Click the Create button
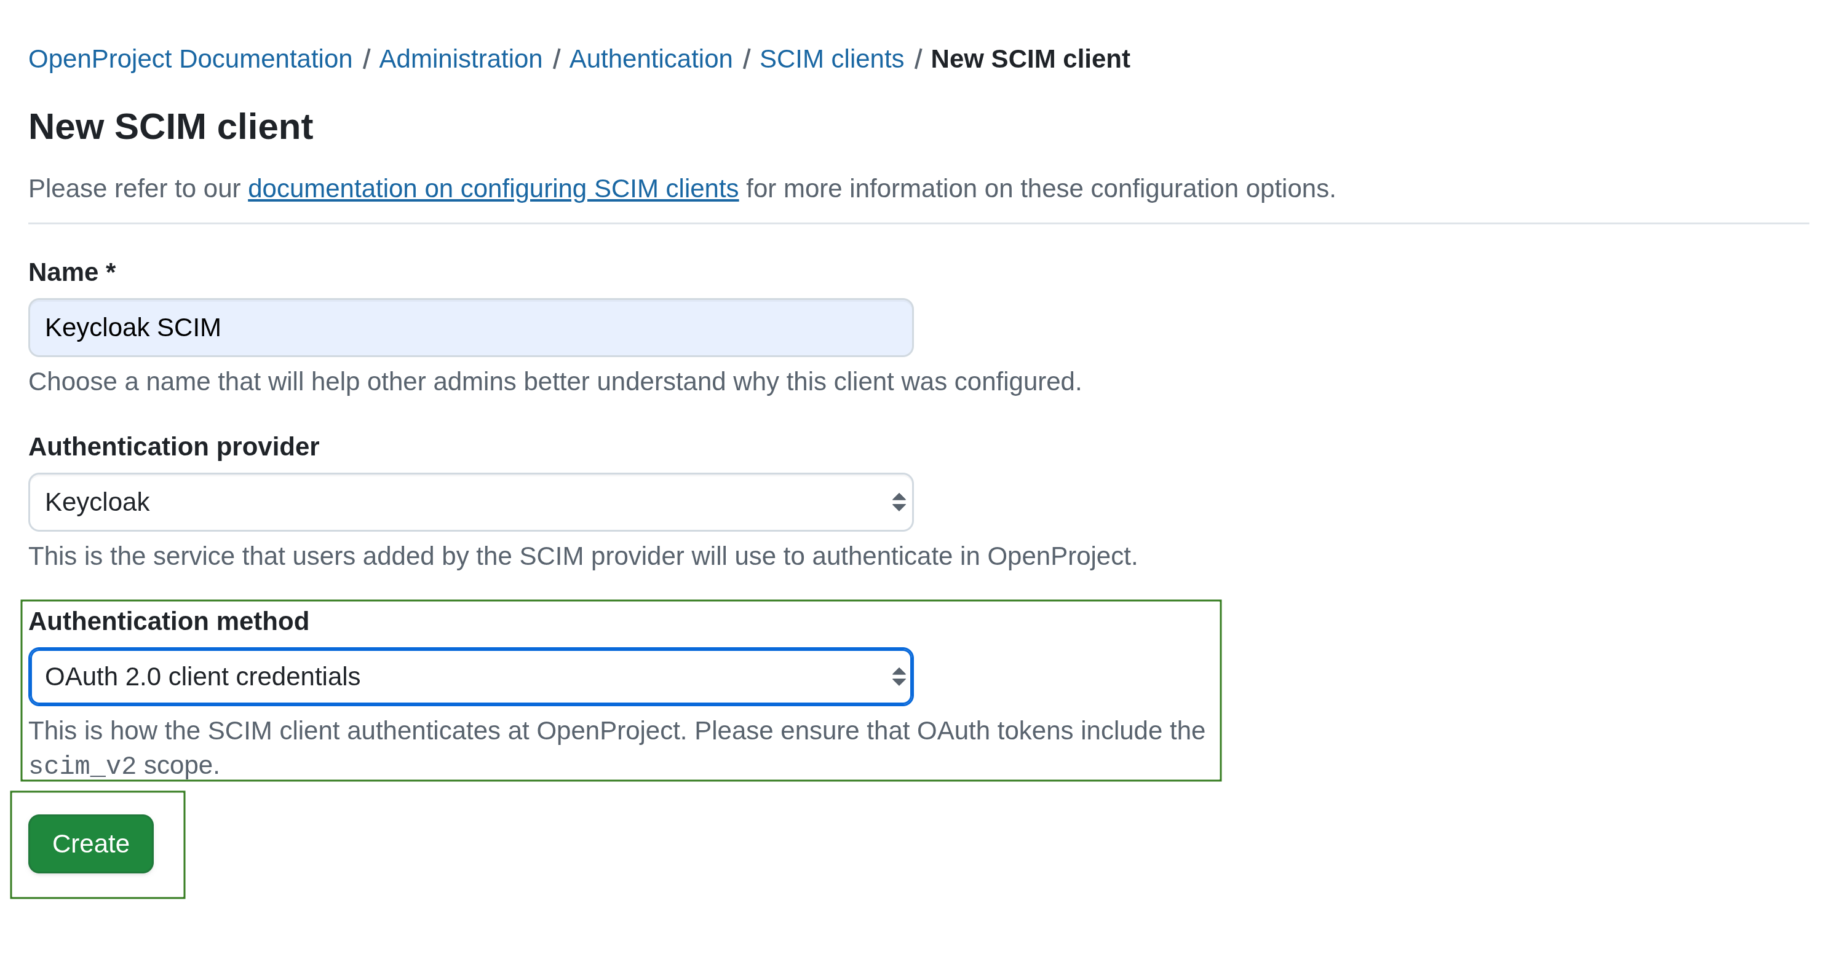Image resolution: width=1834 pixels, height=965 pixels. (x=90, y=843)
